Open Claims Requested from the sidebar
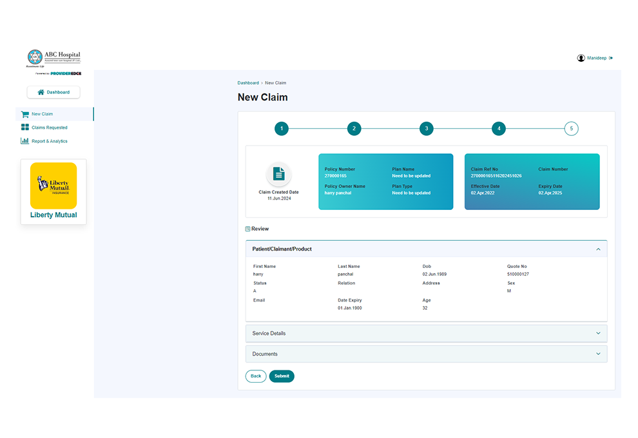638x438 pixels. 49,127
